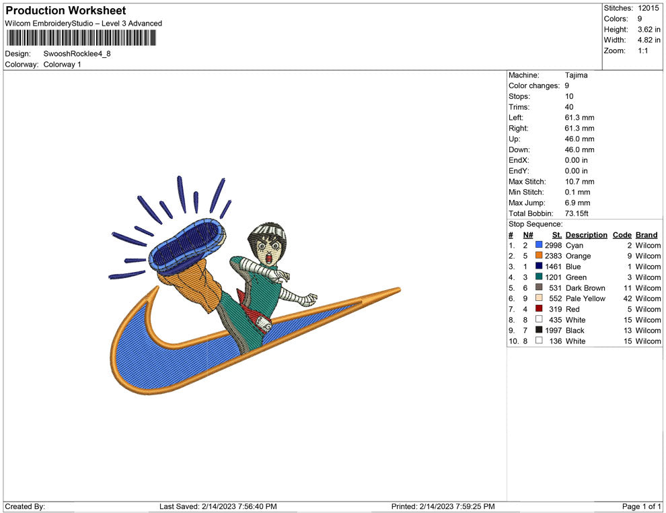Click the 'Stop Sequence:' label
Screen dimensions: 666x513
(x=535, y=224)
